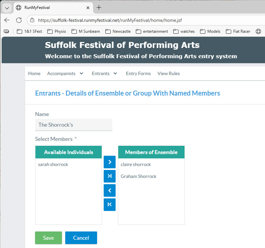Select Graham Shorrock in Members list

coord(138,176)
